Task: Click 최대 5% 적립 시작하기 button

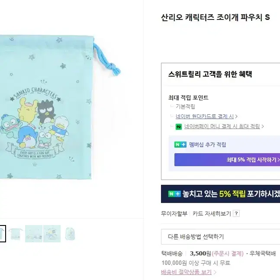Action: point(227,160)
